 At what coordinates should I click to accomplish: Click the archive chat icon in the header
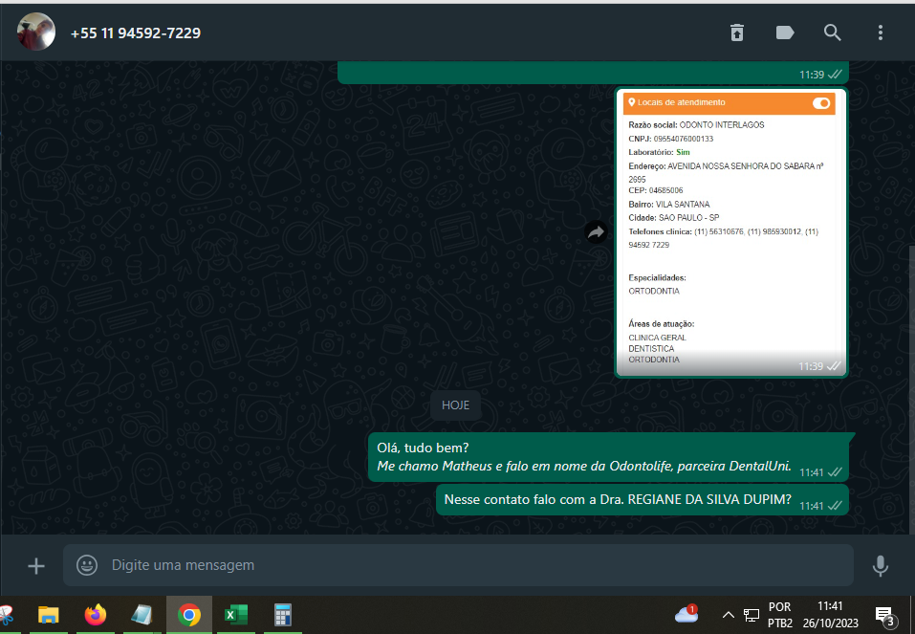[737, 33]
